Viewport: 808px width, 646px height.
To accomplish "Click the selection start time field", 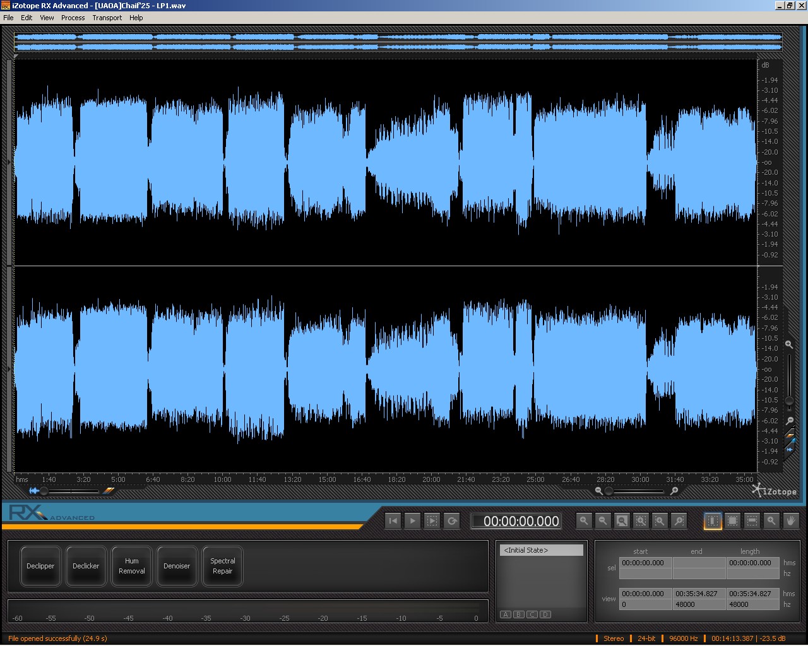I will point(645,563).
